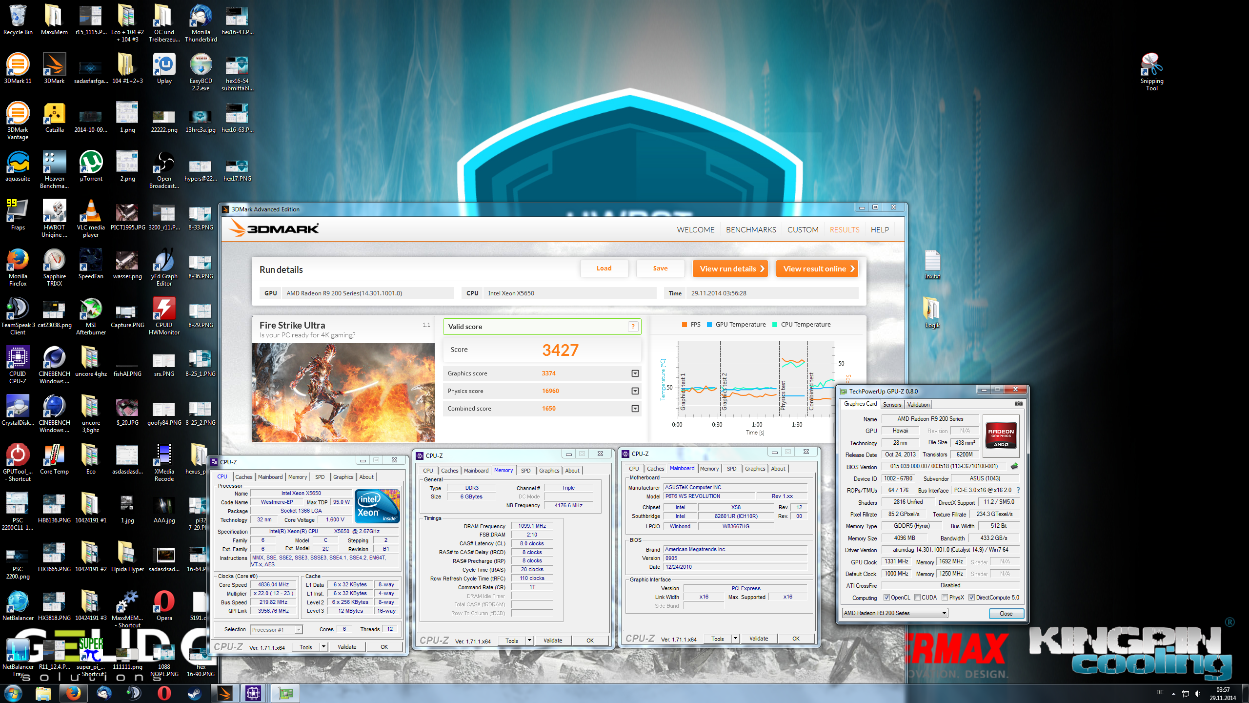Open Tools dropdown arrow in Memory CPU-Z window

(529, 641)
